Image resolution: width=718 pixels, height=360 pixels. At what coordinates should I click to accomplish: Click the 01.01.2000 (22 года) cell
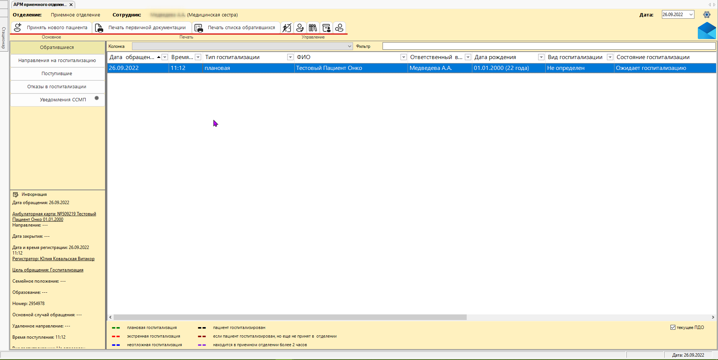(508, 68)
